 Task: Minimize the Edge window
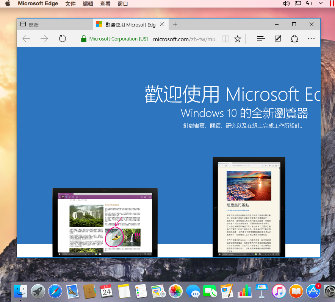click(x=277, y=24)
